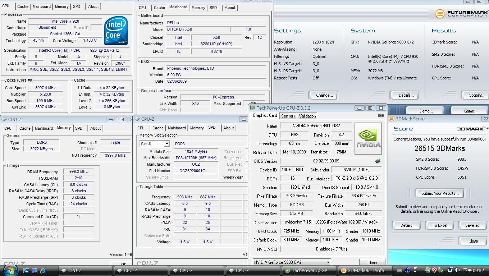This screenshot has width=489, height=276.
Task: Click the taskbar clock showing 09:32
Action: coord(473,270)
